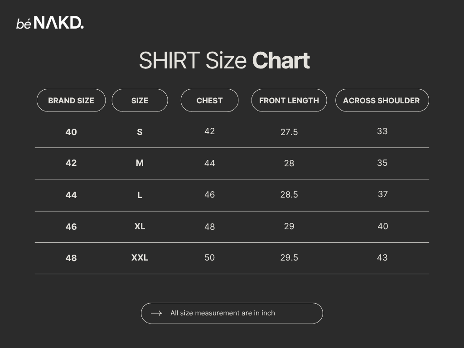The image size is (464, 348).
Task: Click the bé NAKD. logo
Action: pos(50,23)
